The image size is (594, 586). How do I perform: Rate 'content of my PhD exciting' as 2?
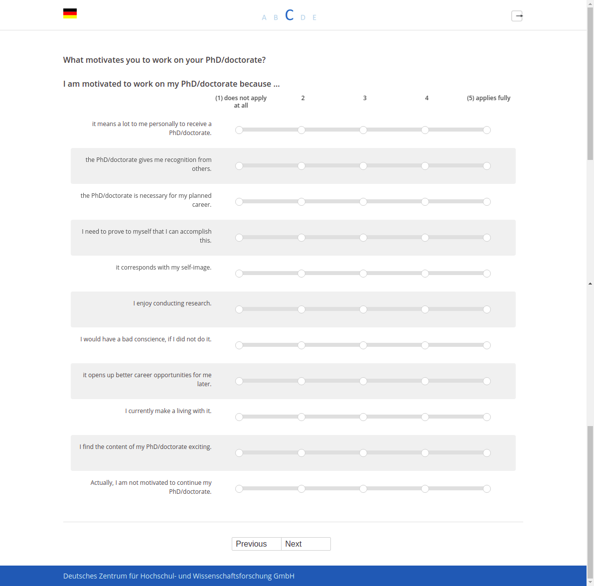point(301,452)
